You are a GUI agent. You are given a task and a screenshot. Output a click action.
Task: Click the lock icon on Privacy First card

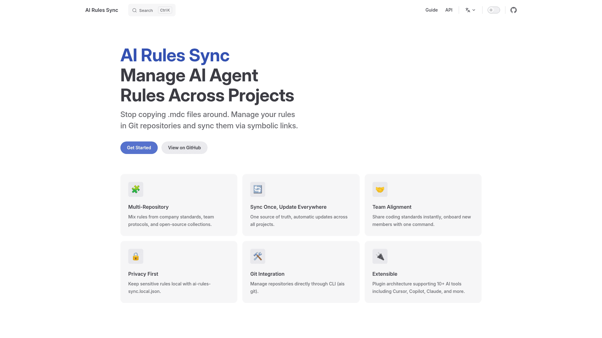tap(135, 256)
